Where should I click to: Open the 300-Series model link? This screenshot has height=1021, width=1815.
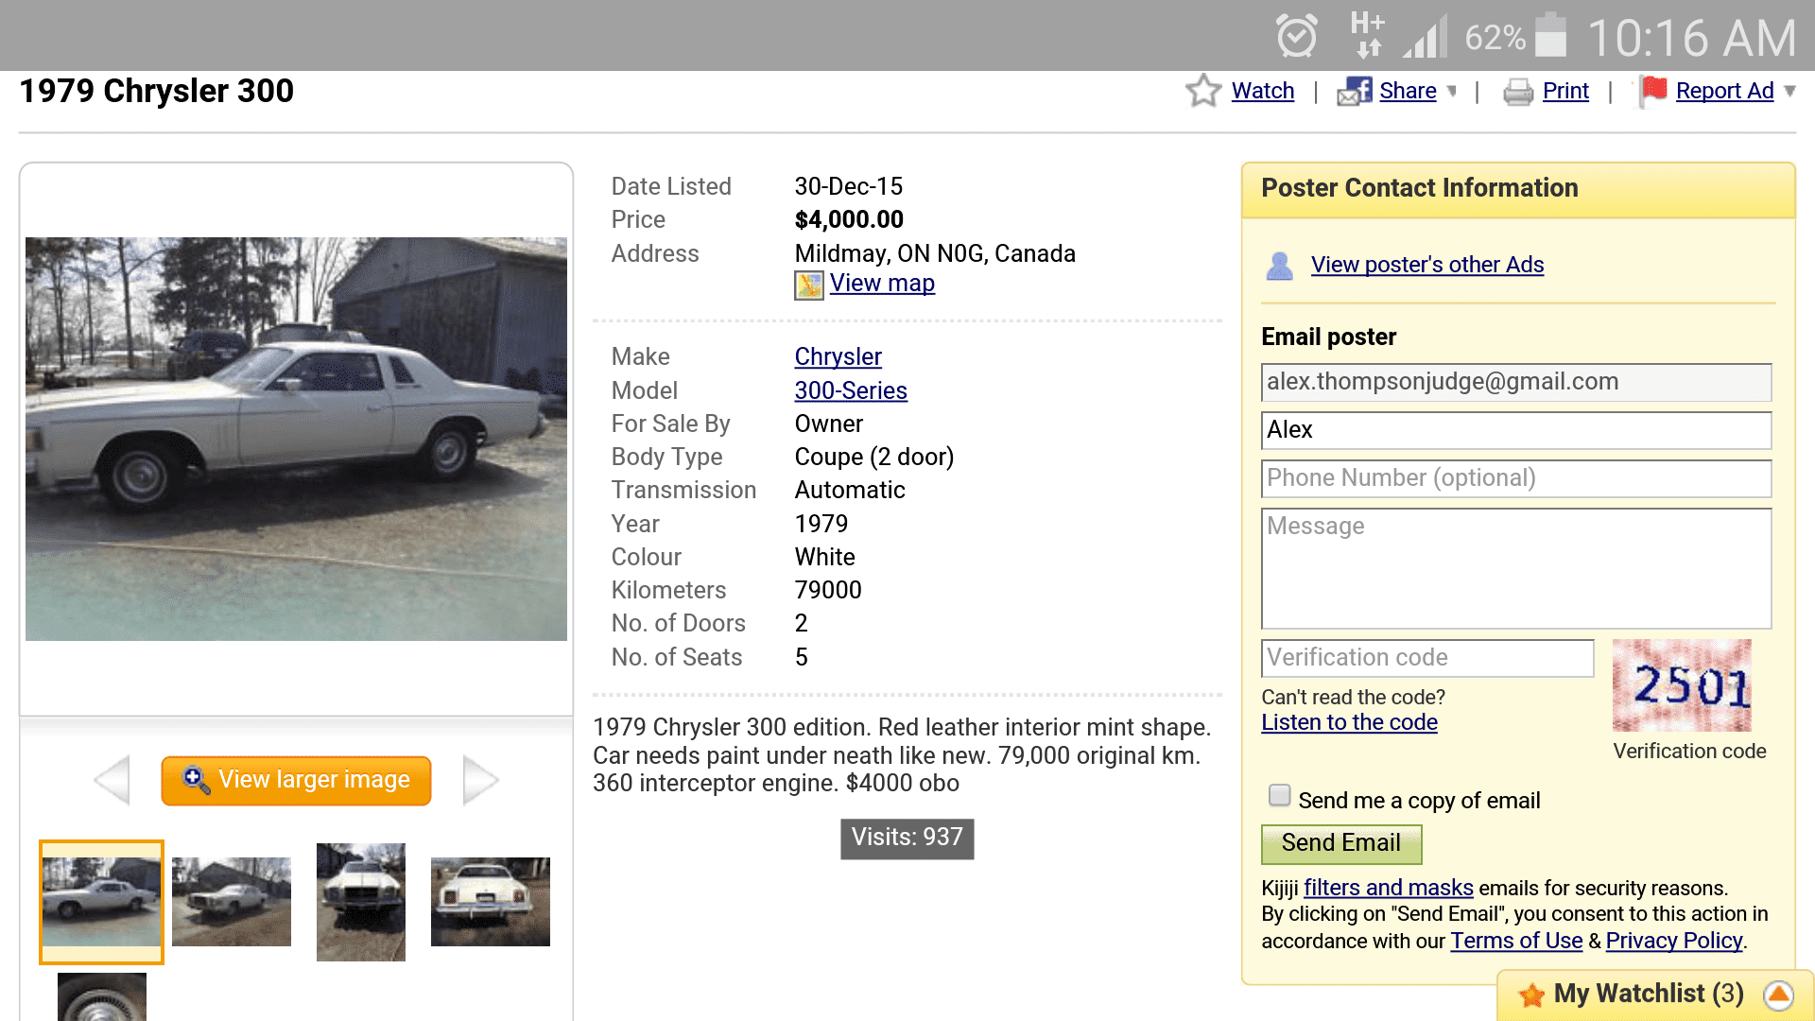coord(850,390)
